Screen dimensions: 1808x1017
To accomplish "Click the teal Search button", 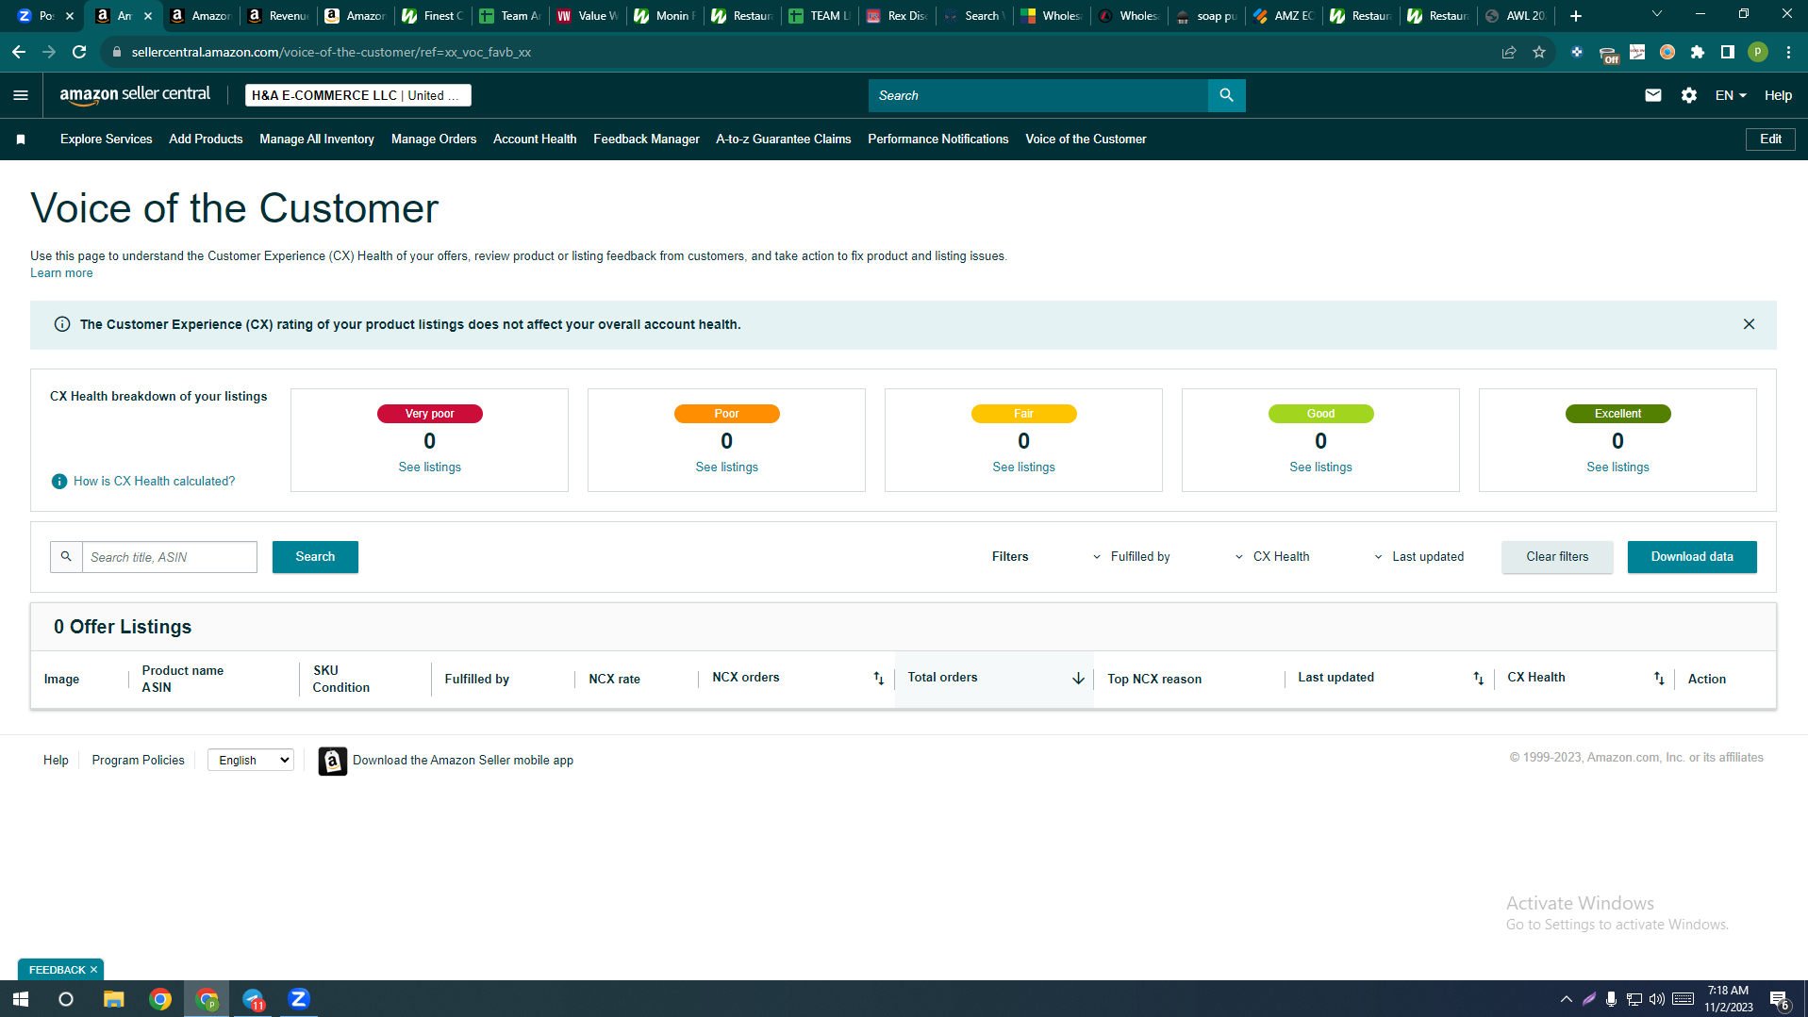I will pos(315,557).
